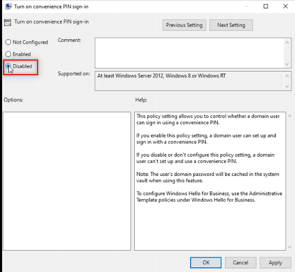Go to Previous Setting
Image resolution: width=295 pixels, height=272 pixels.
(184, 25)
